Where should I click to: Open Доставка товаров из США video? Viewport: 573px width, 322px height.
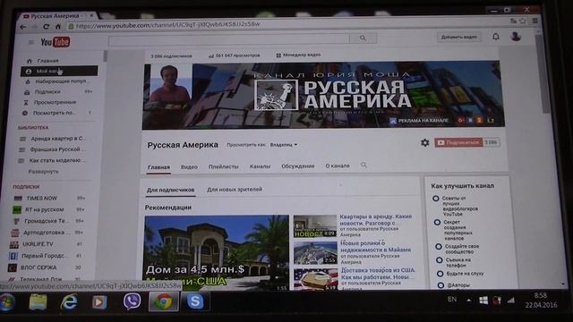tap(378, 274)
